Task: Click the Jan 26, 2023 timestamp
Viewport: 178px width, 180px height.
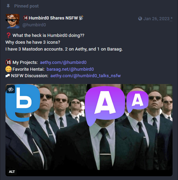Action: pyautogui.click(x=156, y=18)
